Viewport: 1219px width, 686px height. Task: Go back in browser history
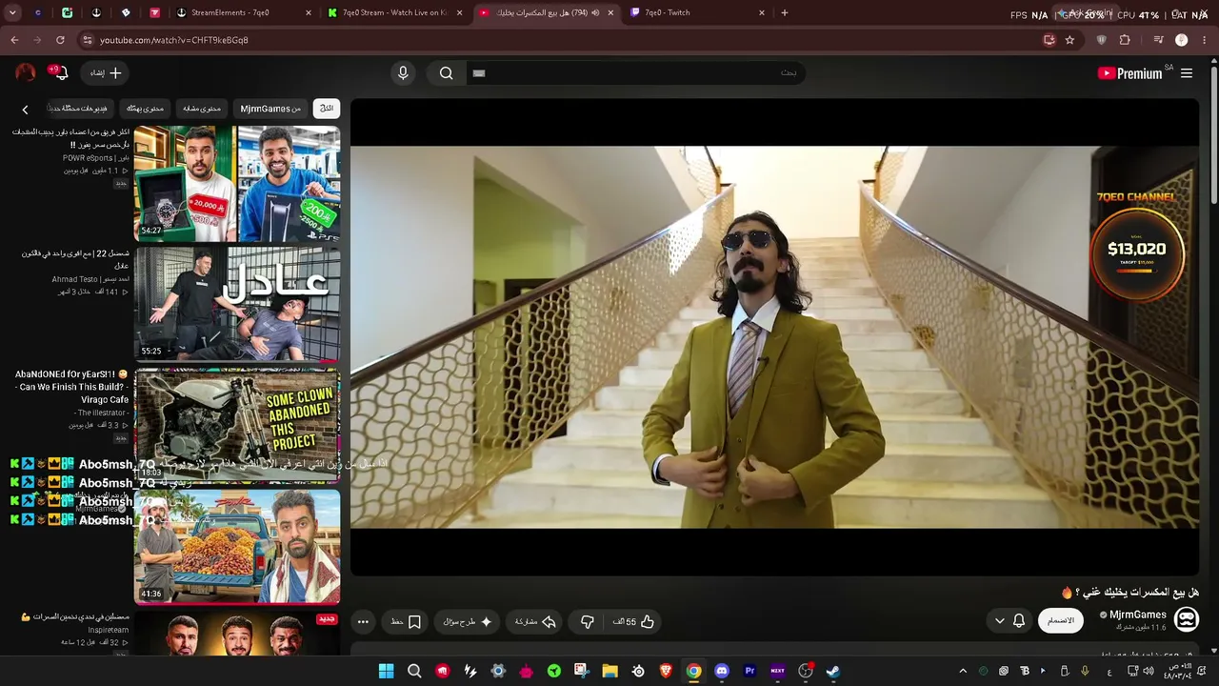click(14, 40)
